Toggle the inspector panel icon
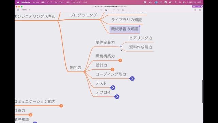The height and width of the screenshot is (123, 218). click(200, 10)
